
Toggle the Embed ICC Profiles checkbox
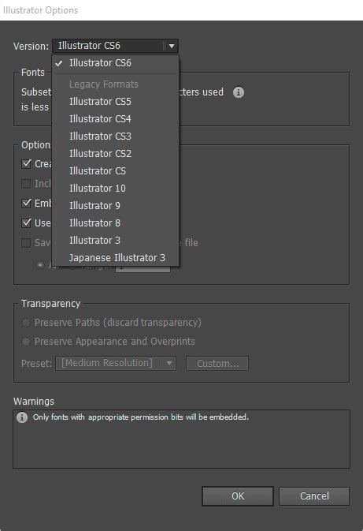[26, 204]
